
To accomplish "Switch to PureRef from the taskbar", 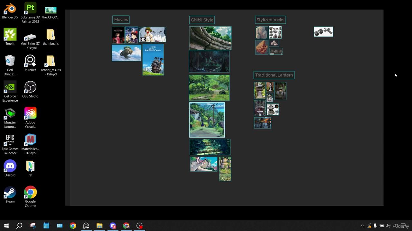I will coord(86,226).
